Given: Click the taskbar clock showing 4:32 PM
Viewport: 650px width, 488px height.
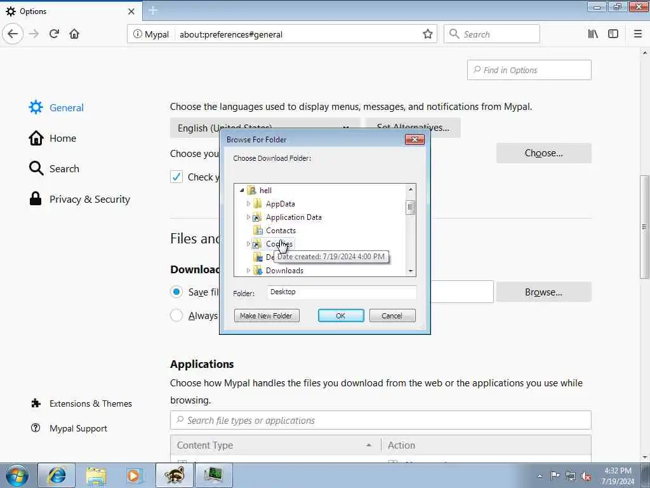Looking at the screenshot, I should click(x=618, y=476).
